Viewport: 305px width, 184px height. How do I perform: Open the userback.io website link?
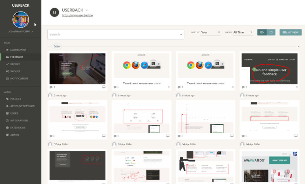(77, 15)
